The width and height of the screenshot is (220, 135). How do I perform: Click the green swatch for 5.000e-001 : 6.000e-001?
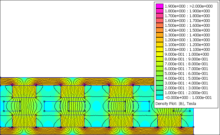click(x=159, y=73)
